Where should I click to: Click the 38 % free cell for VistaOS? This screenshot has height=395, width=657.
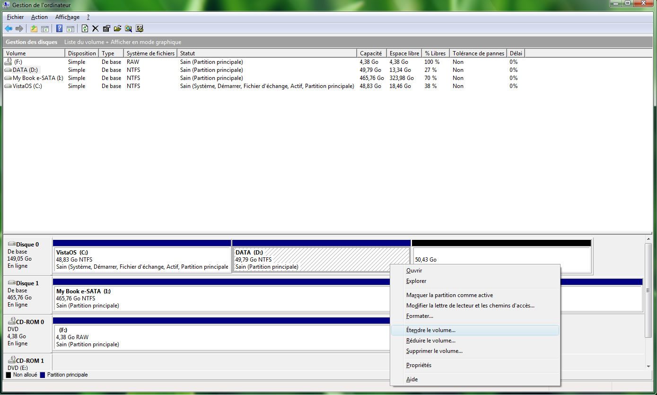click(x=430, y=86)
